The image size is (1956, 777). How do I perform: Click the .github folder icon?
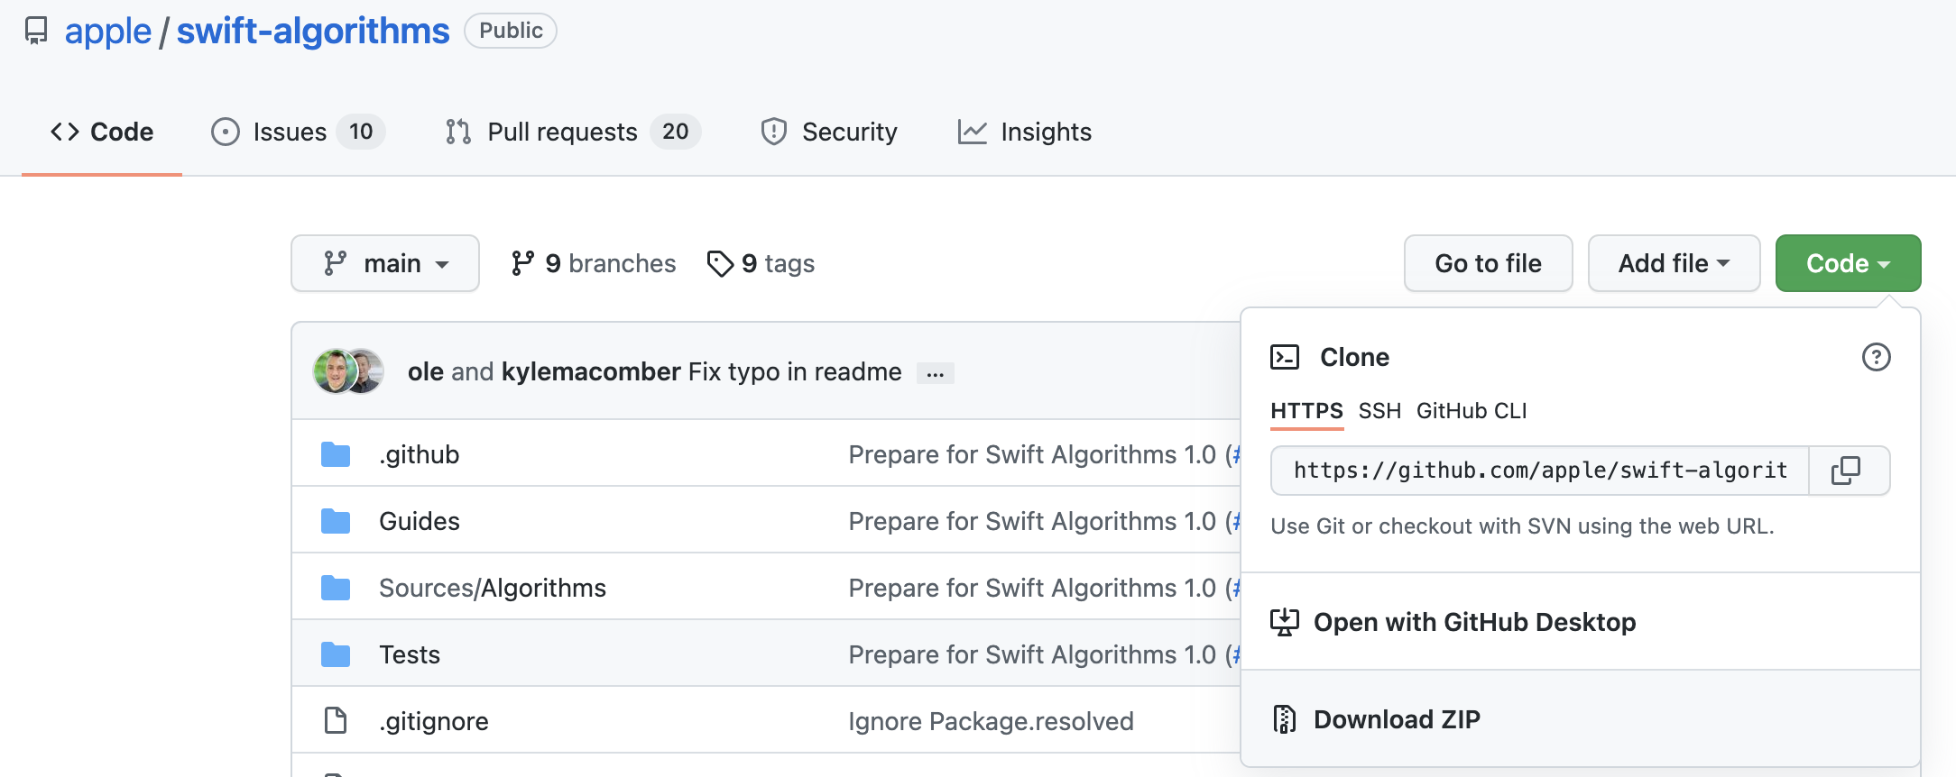coord(336,454)
